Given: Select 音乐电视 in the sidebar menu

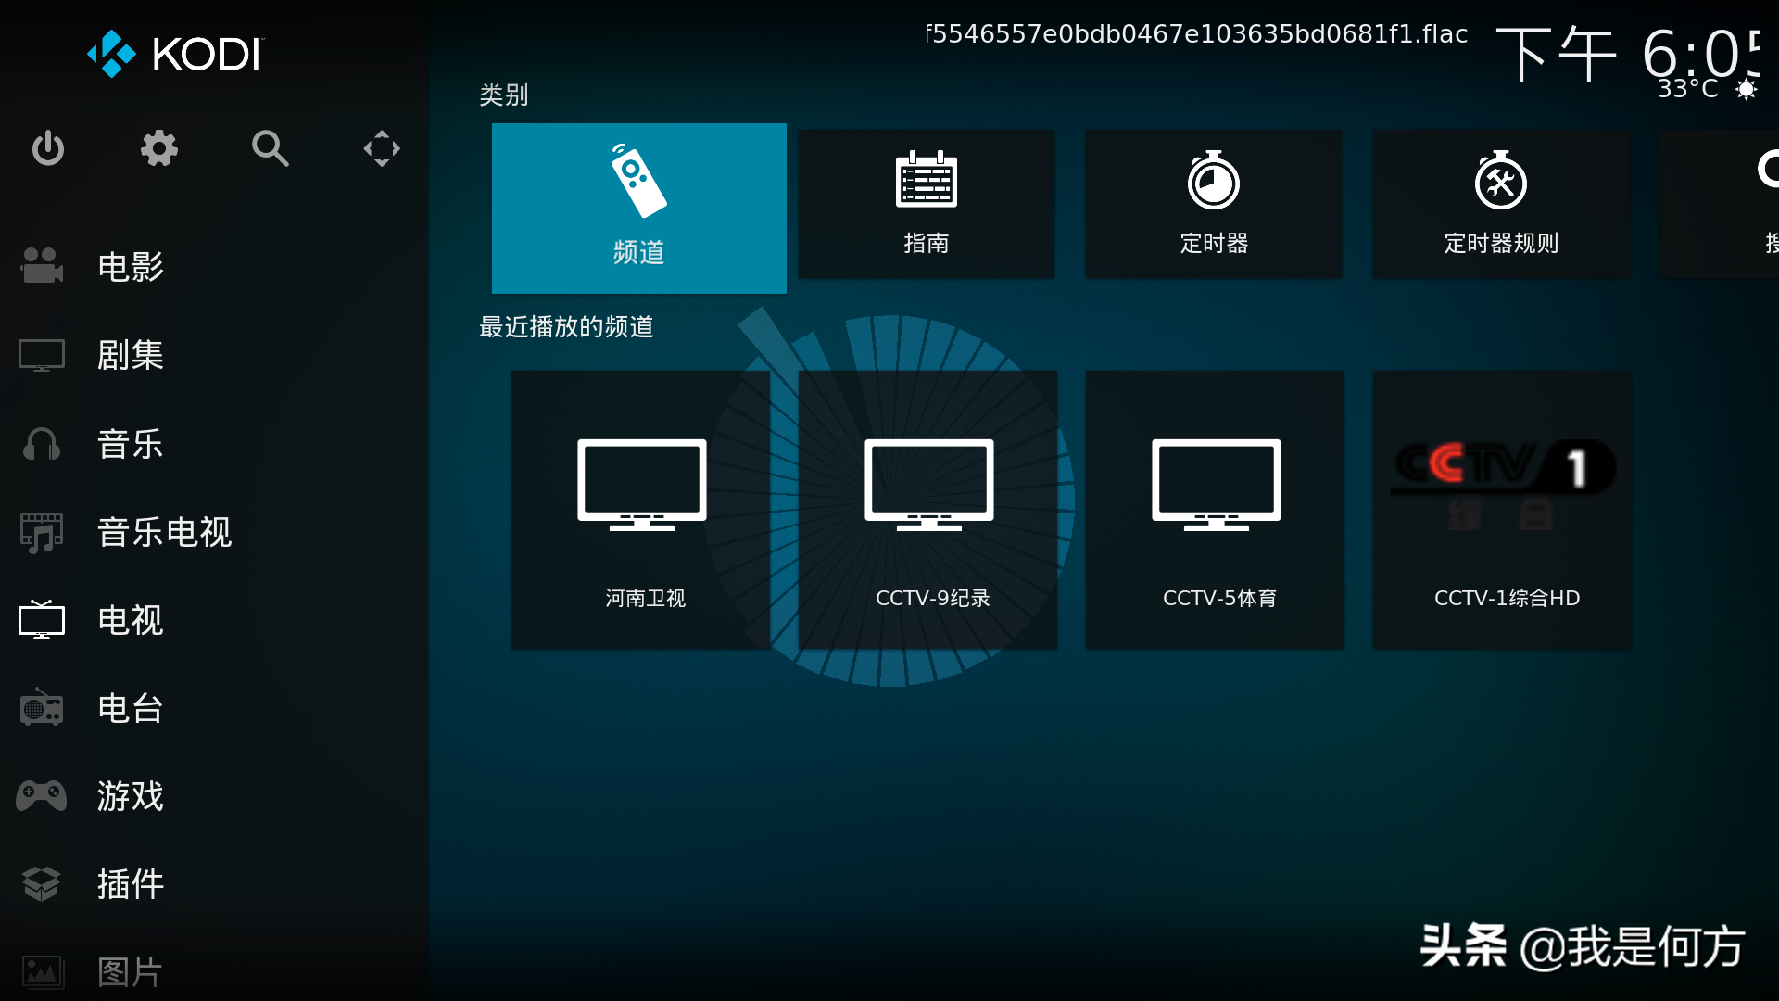Looking at the screenshot, I should click(x=214, y=532).
